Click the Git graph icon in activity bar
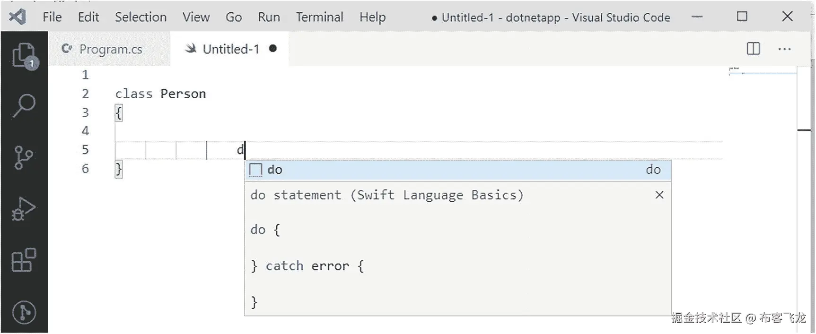Image resolution: width=816 pixels, height=334 pixels. (x=24, y=312)
